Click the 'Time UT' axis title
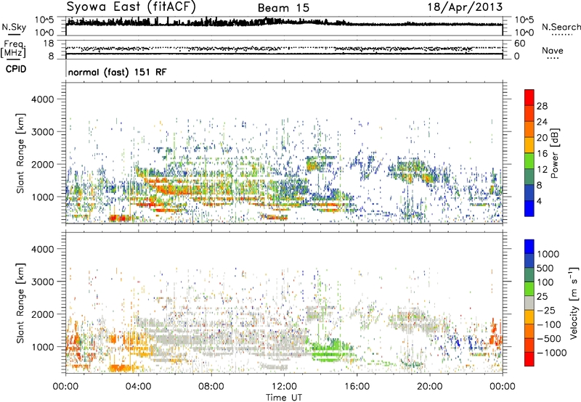The width and height of the screenshot is (581, 402). pyautogui.click(x=284, y=398)
